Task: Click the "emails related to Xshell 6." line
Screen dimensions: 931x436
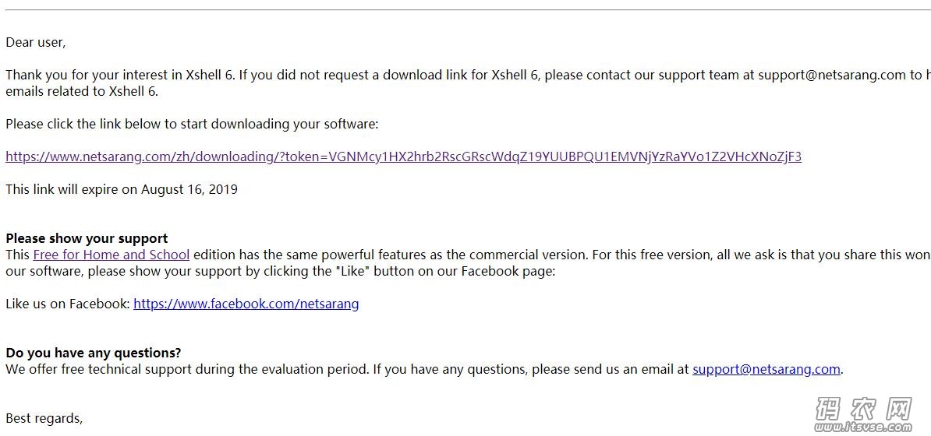Action: pyautogui.click(x=82, y=92)
